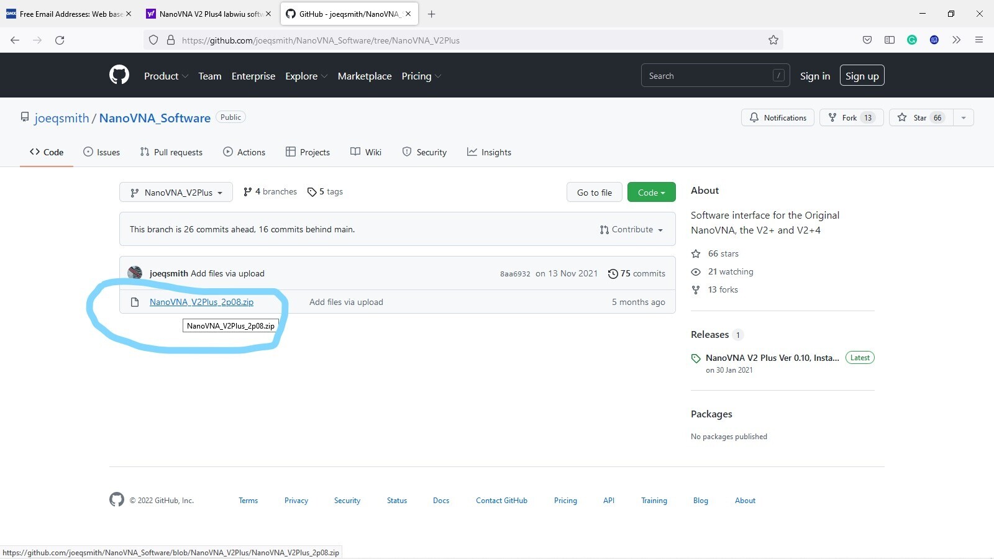Open the Actions tab
Viewport: 994px width, 559px height.
coord(244,152)
